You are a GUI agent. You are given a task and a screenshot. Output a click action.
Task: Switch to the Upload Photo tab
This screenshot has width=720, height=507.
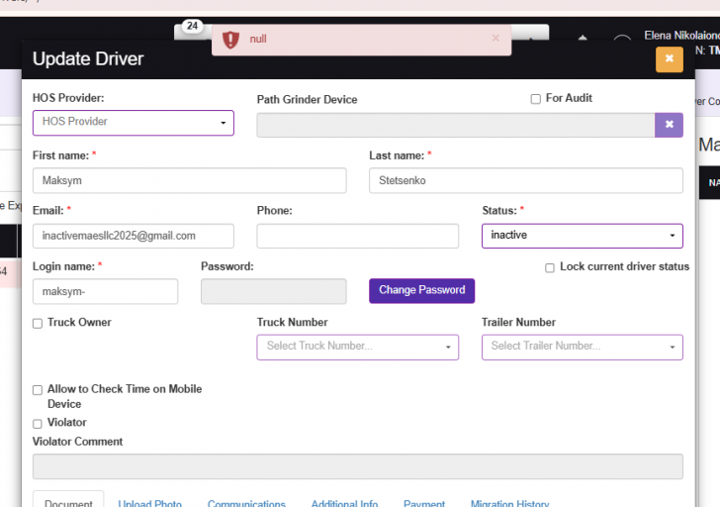149,503
